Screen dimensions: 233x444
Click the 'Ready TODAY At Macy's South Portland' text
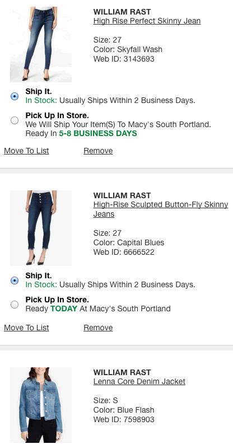click(x=98, y=309)
